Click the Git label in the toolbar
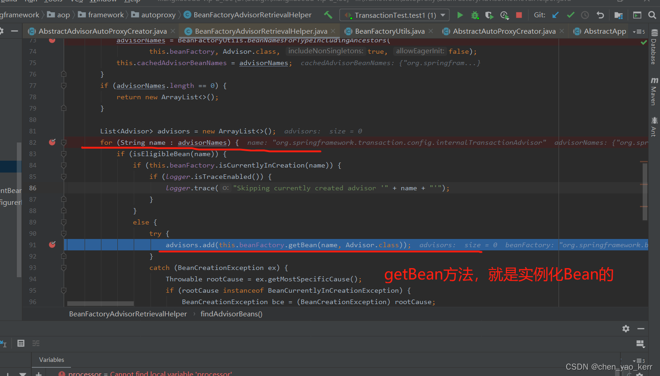This screenshot has height=376, width=660. coord(539,15)
